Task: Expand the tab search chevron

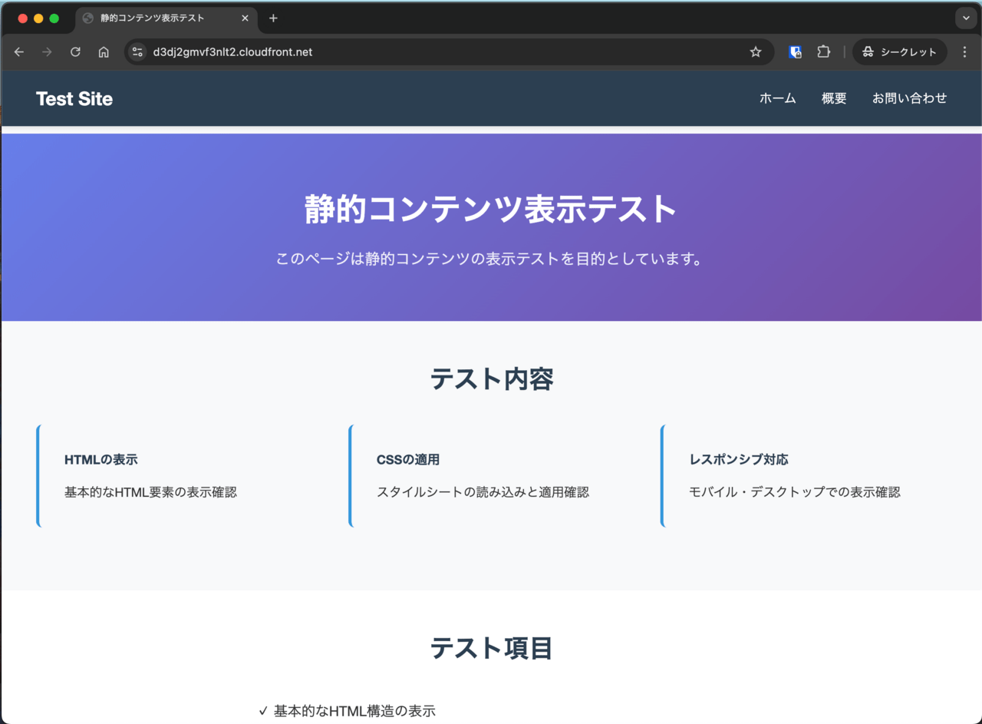Action: click(x=966, y=18)
